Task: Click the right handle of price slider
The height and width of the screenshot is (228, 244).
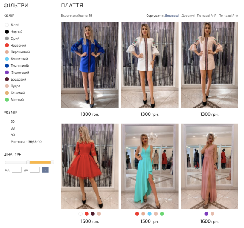Action: click(52, 162)
